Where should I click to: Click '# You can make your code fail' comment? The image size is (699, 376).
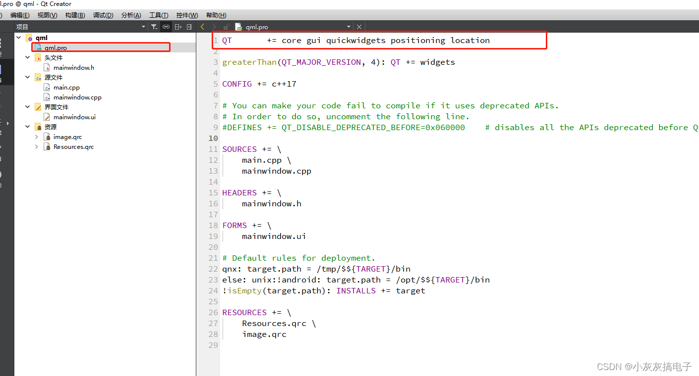[x=391, y=106]
